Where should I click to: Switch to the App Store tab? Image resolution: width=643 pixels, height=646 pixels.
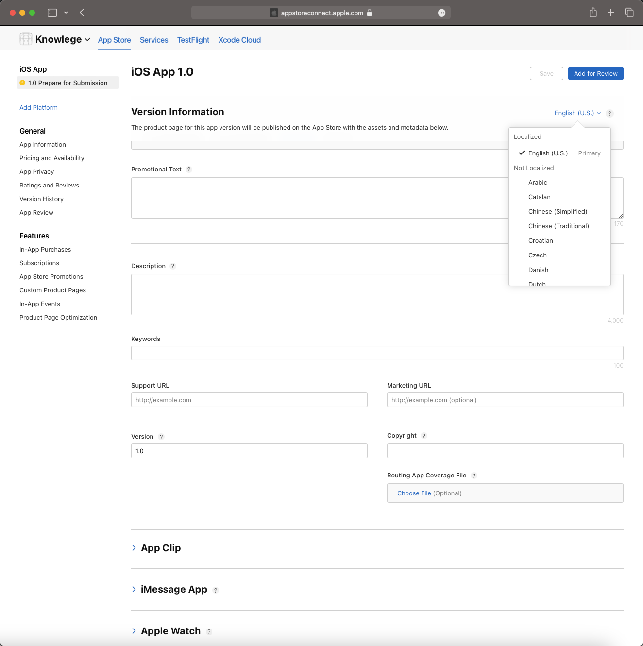tap(114, 40)
